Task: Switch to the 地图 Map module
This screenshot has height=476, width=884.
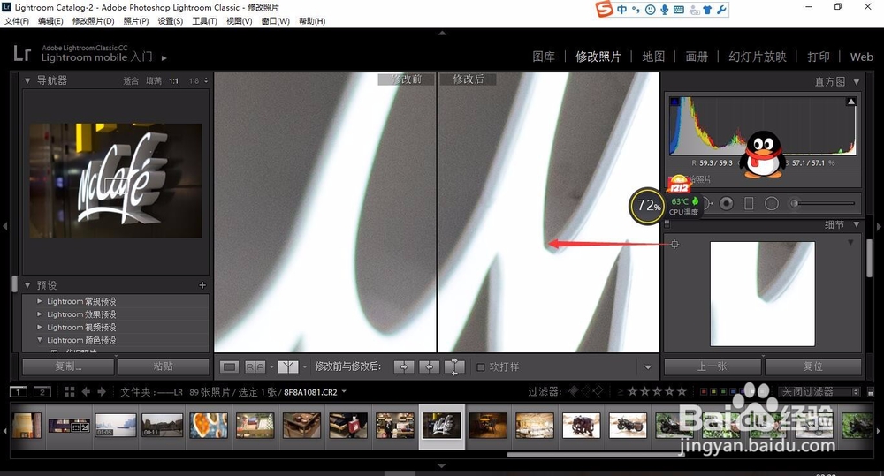Action: (x=653, y=57)
